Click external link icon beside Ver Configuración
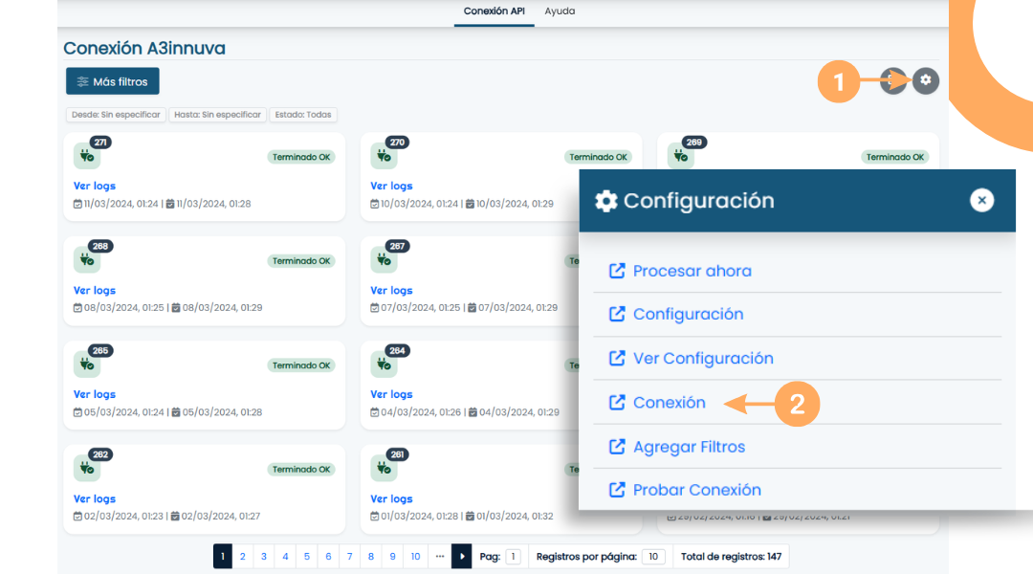The image size is (1033, 574). [x=617, y=358]
